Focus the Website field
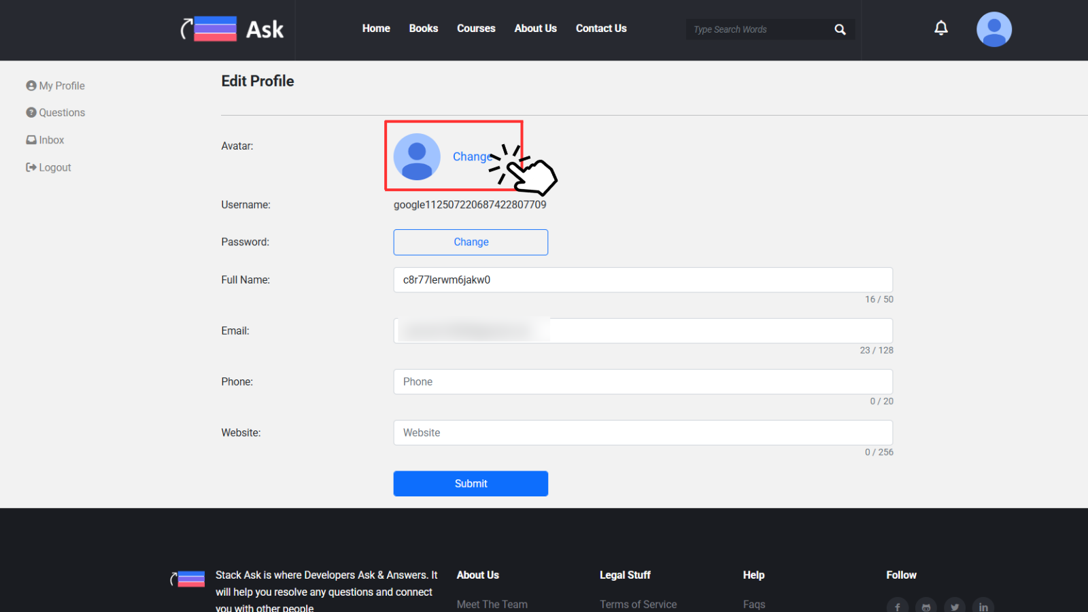Image resolution: width=1088 pixels, height=612 pixels. tap(643, 433)
